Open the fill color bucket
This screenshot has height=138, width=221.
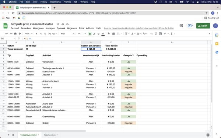tap(109, 34)
